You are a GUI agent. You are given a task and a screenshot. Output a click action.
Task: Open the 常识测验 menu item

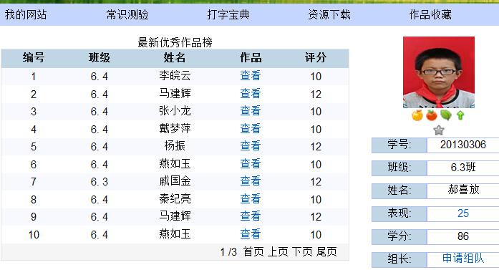pos(127,14)
